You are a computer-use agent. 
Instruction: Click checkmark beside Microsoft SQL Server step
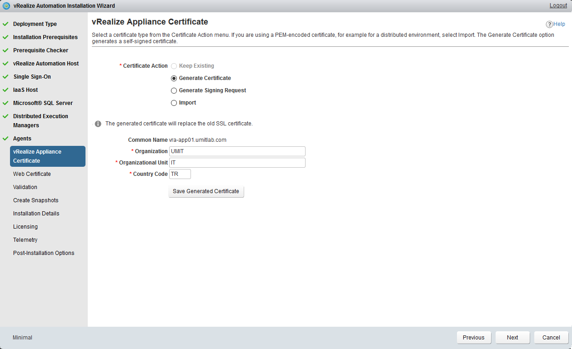(x=5, y=103)
